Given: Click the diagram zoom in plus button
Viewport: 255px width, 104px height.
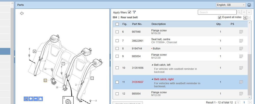Looking at the screenshot, I should pos(31,99).
